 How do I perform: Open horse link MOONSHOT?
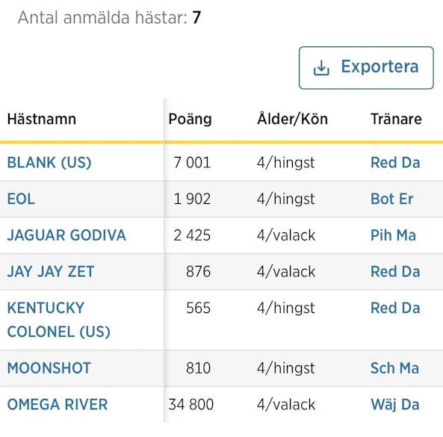pyautogui.click(x=49, y=368)
